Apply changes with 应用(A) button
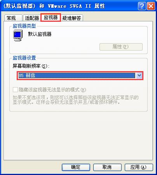 139,167
